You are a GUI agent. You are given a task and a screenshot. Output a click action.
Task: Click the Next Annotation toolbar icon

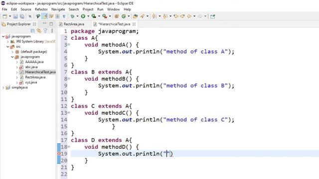pos(155,16)
